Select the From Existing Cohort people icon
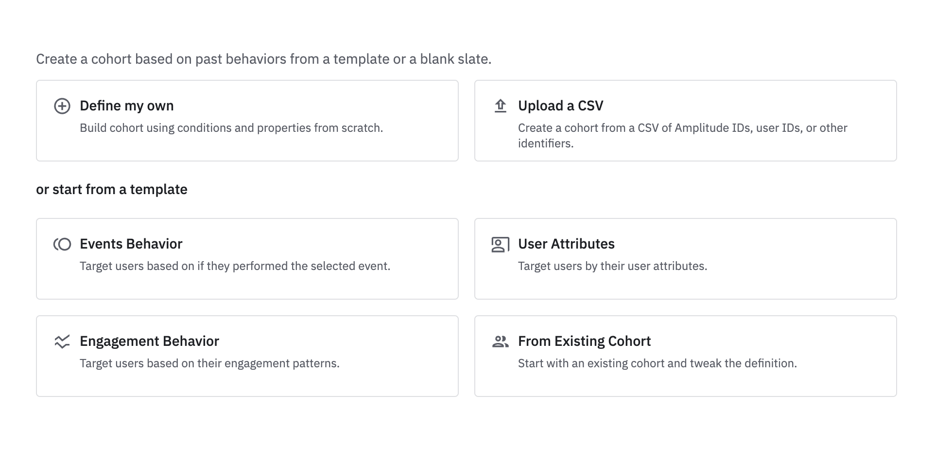Screen dimensions: 935x467 point(501,341)
